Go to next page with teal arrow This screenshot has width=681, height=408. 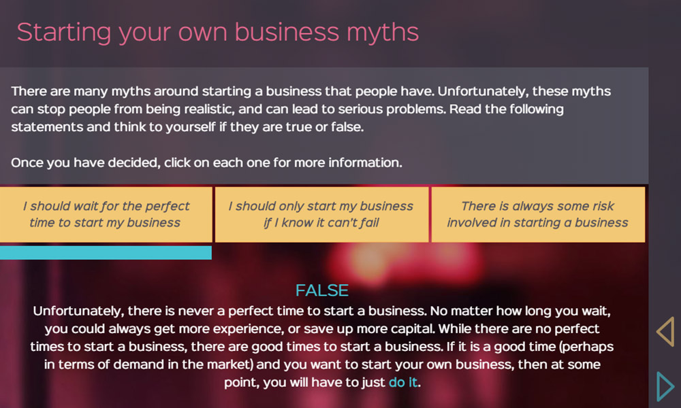(665, 386)
